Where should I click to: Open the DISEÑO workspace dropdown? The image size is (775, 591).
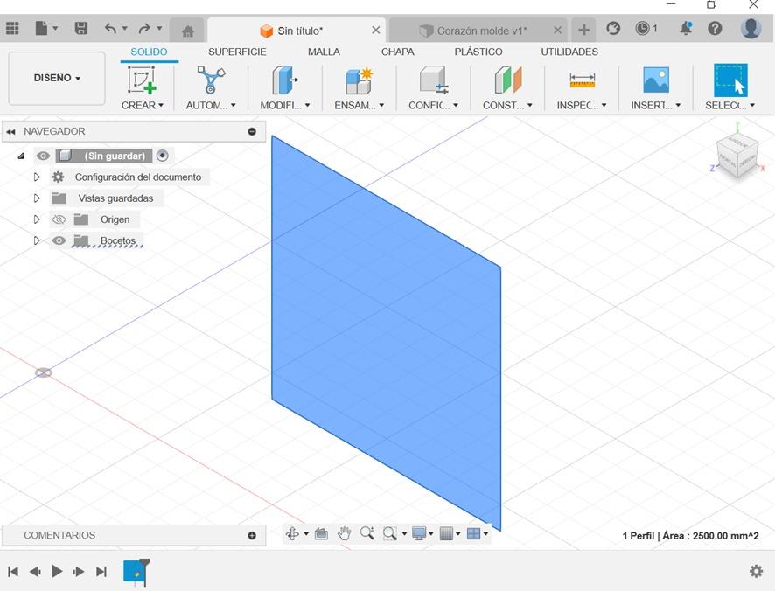57,78
